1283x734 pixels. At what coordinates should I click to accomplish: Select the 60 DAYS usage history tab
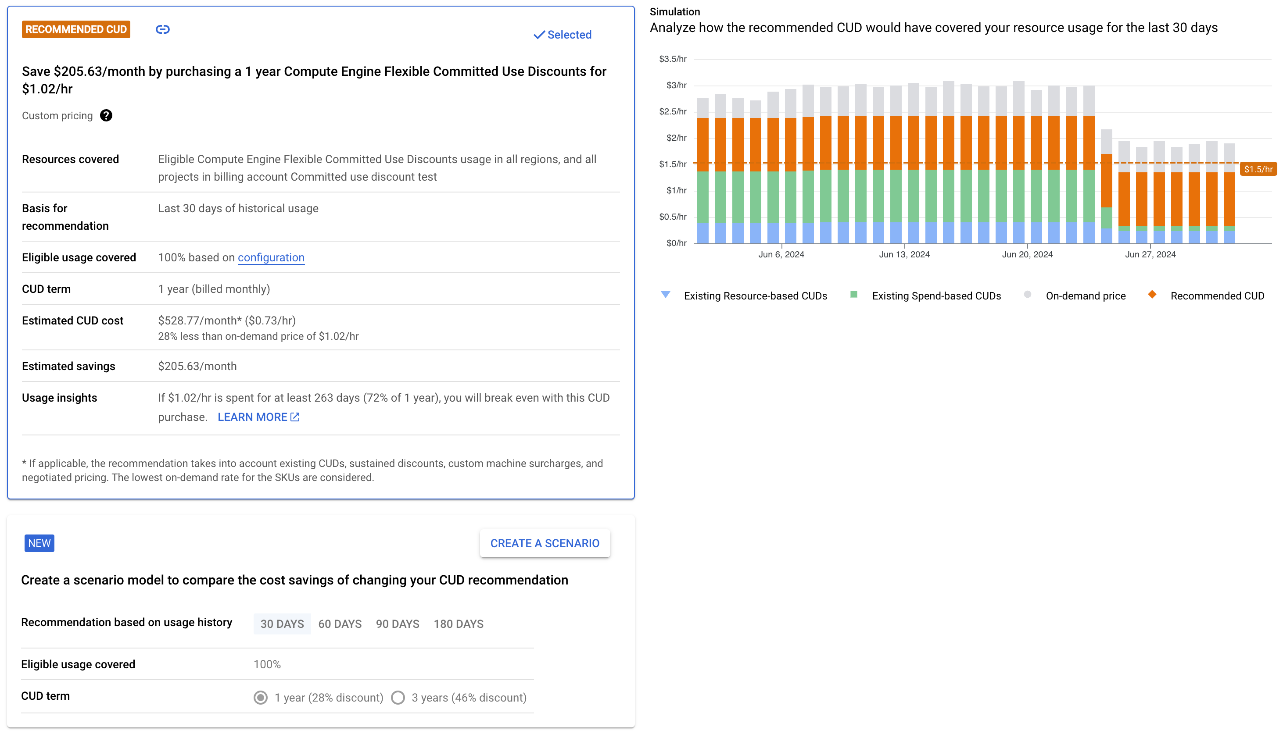(x=339, y=623)
